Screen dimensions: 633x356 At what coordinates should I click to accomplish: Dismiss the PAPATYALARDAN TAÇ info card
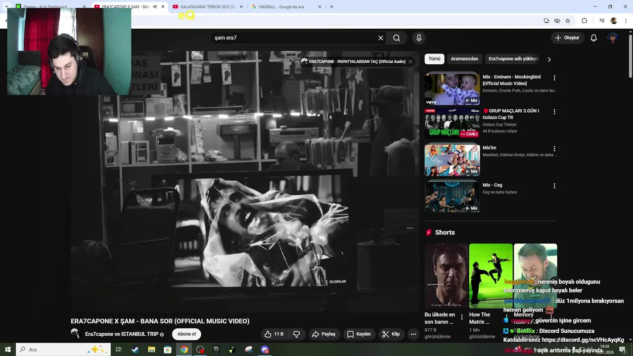point(410,62)
